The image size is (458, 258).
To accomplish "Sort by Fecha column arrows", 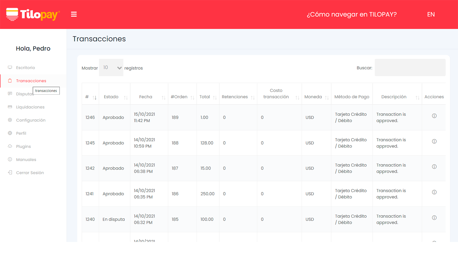I will point(163,98).
